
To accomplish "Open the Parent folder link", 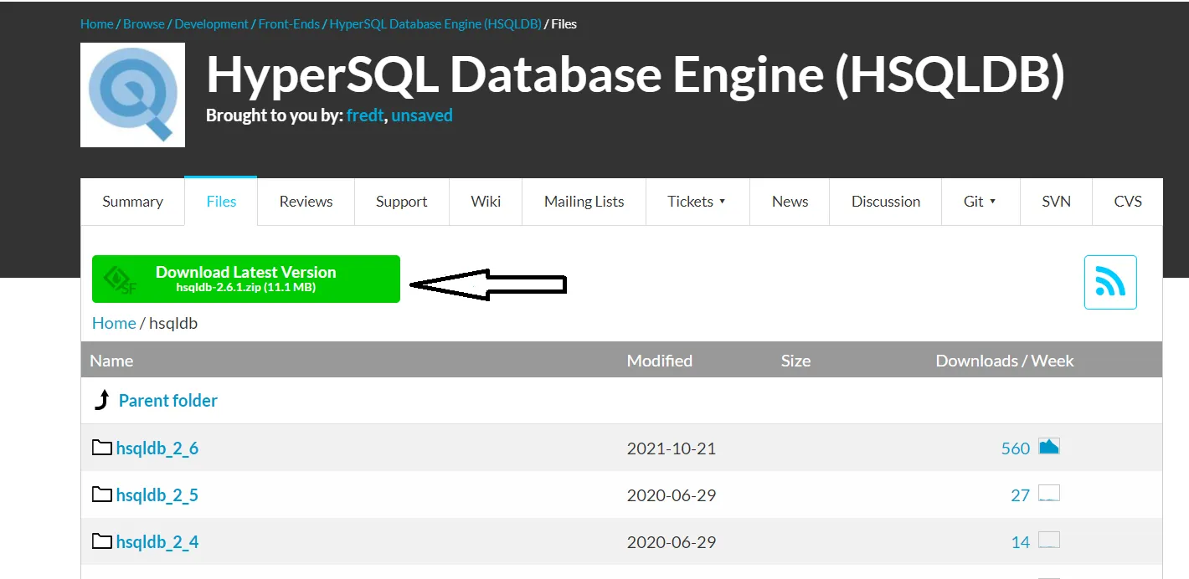I will 168,401.
